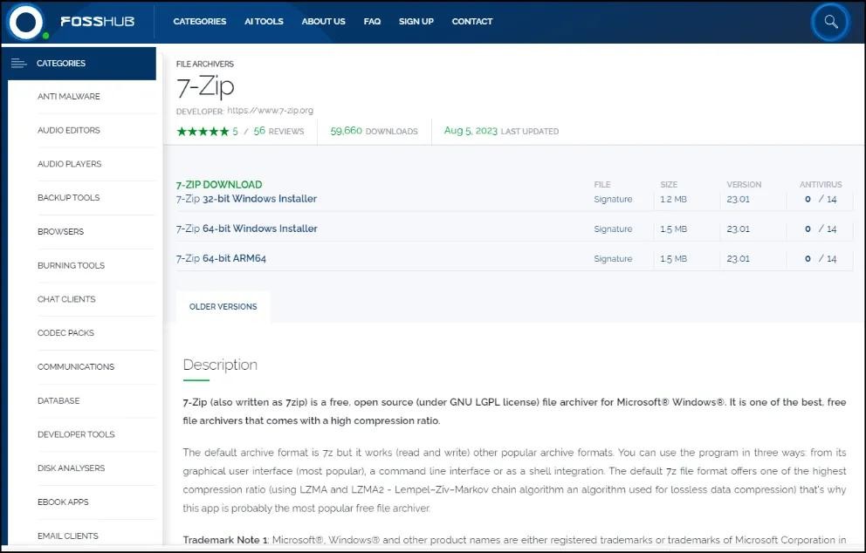Download 7-Zip 64-bit ARM64 build
Viewport: 866px width, 553px height.
coord(221,258)
